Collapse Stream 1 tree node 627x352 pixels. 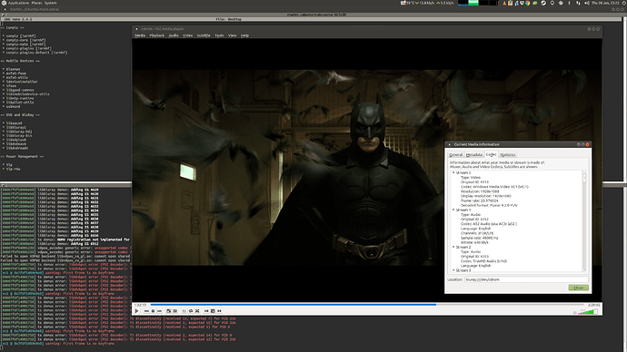click(453, 210)
